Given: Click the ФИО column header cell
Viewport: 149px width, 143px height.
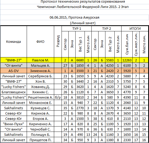Looking at the screenshot, I should pos(40,41).
